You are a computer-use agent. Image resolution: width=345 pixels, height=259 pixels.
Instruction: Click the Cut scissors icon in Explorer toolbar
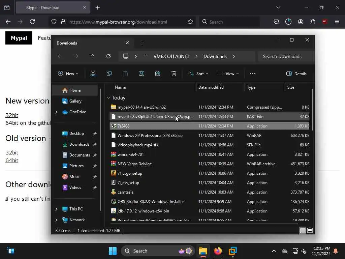(93, 74)
